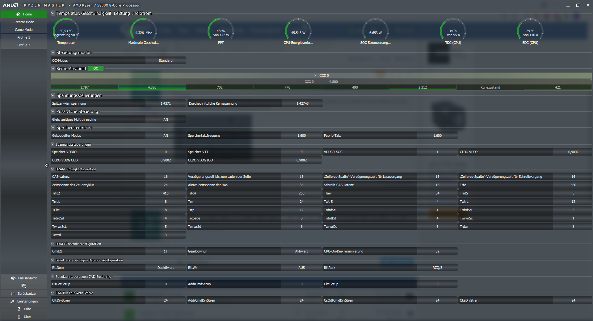Click RttWr AUS value
Viewport: 593px width, 321px height.
pos(301,268)
